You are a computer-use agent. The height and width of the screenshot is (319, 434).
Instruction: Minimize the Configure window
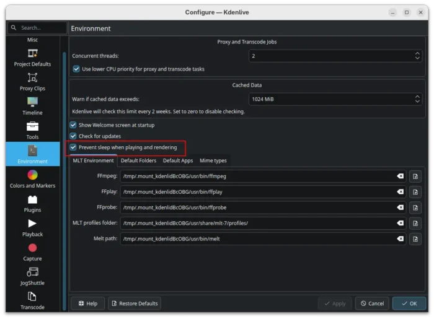click(x=392, y=12)
